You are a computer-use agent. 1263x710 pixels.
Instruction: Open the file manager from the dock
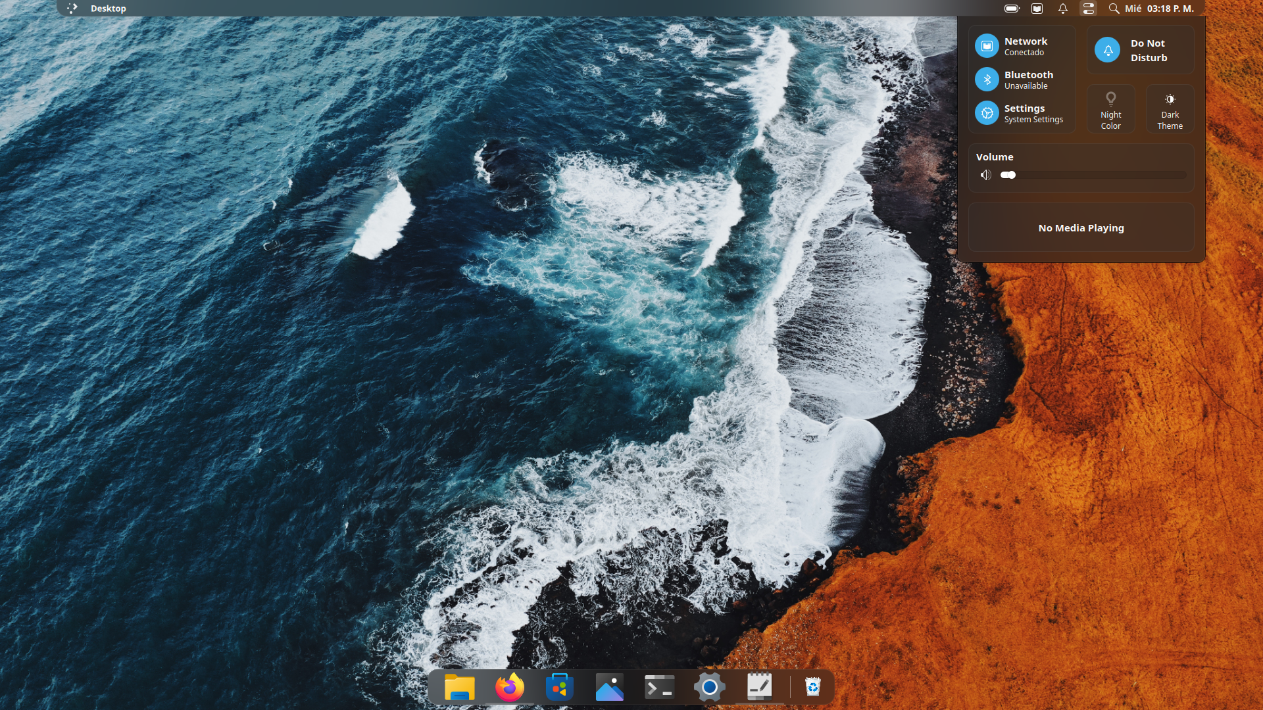click(459, 688)
